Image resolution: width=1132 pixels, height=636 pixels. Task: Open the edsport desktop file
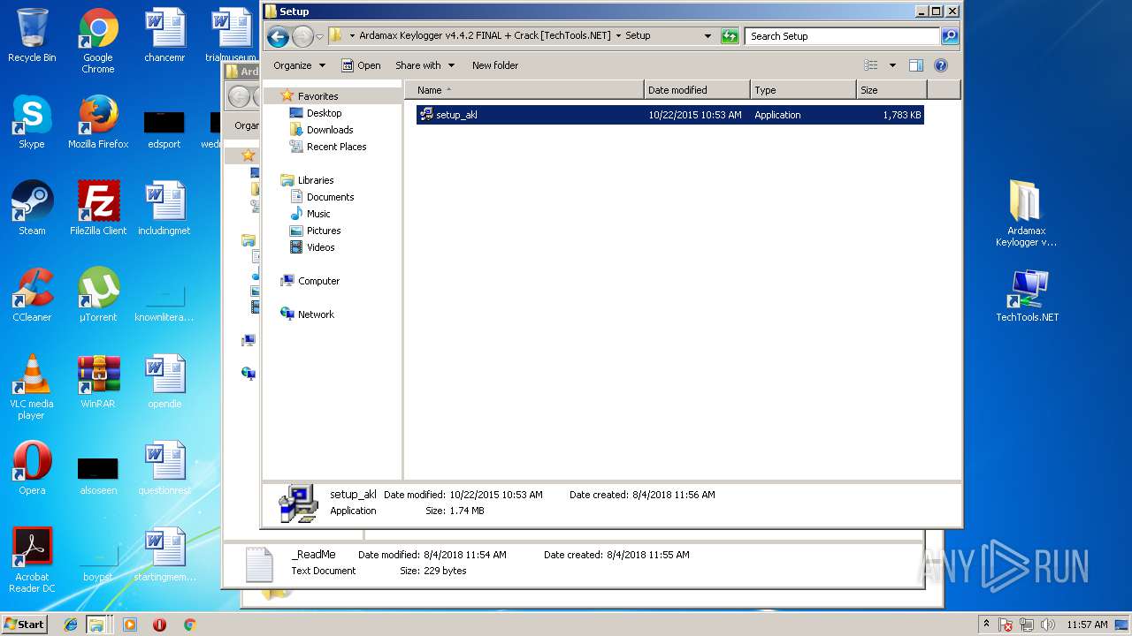pyautogui.click(x=164, y=129)
